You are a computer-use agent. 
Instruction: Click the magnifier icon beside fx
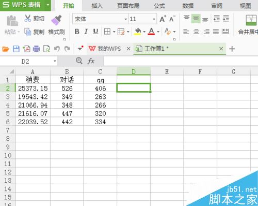click(x=79, y=61)
